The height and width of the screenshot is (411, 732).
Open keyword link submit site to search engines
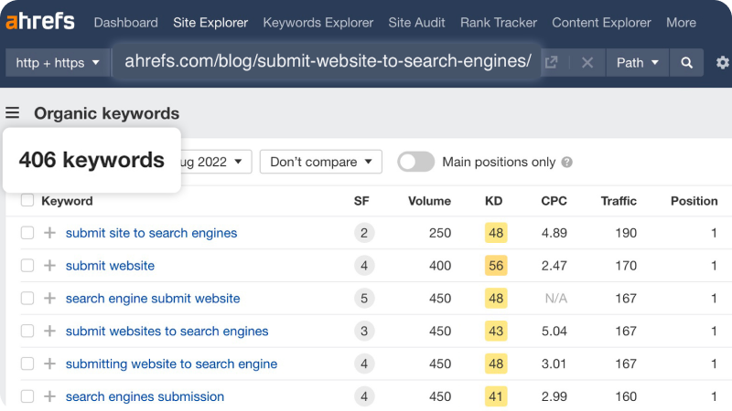coord(151,233)
